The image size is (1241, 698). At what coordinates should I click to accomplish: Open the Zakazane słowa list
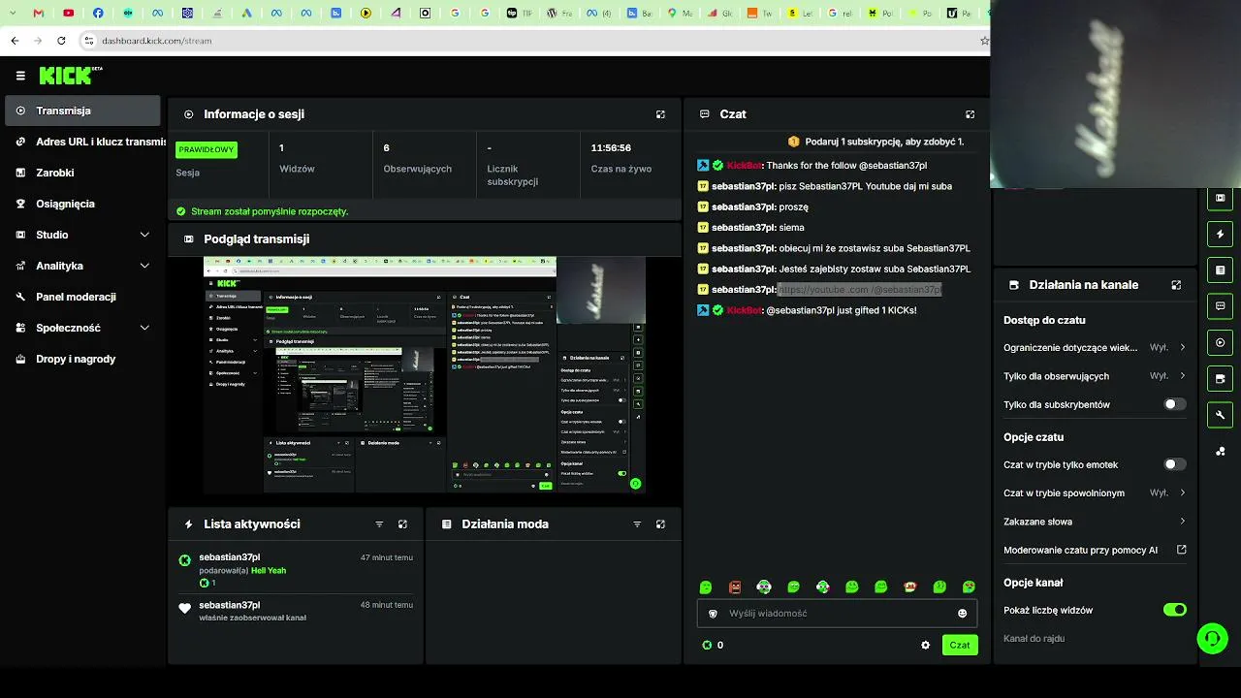click(1095, 522)
